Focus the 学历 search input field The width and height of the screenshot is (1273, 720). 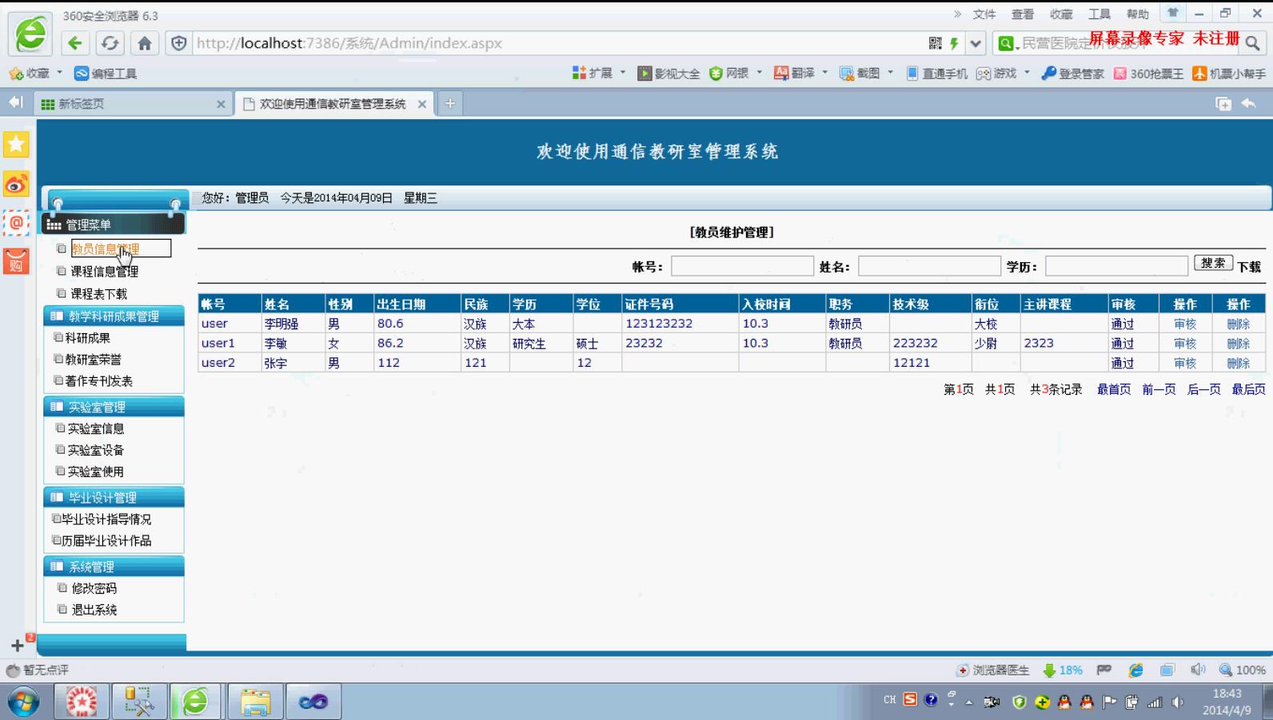click(1116, 266)
